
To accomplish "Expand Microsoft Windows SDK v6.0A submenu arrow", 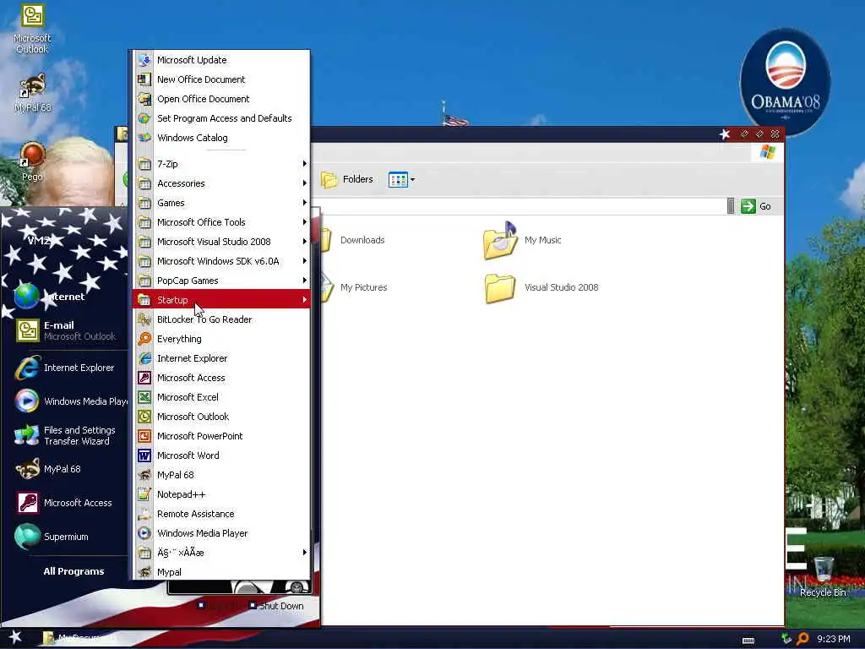I will [x=304, y=261].
